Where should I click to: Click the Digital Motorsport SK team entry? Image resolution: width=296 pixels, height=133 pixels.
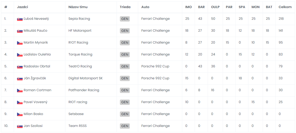tap(86, 78)
